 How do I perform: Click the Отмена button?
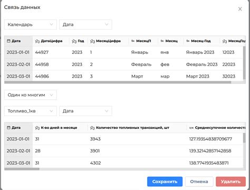click(199, 182)
